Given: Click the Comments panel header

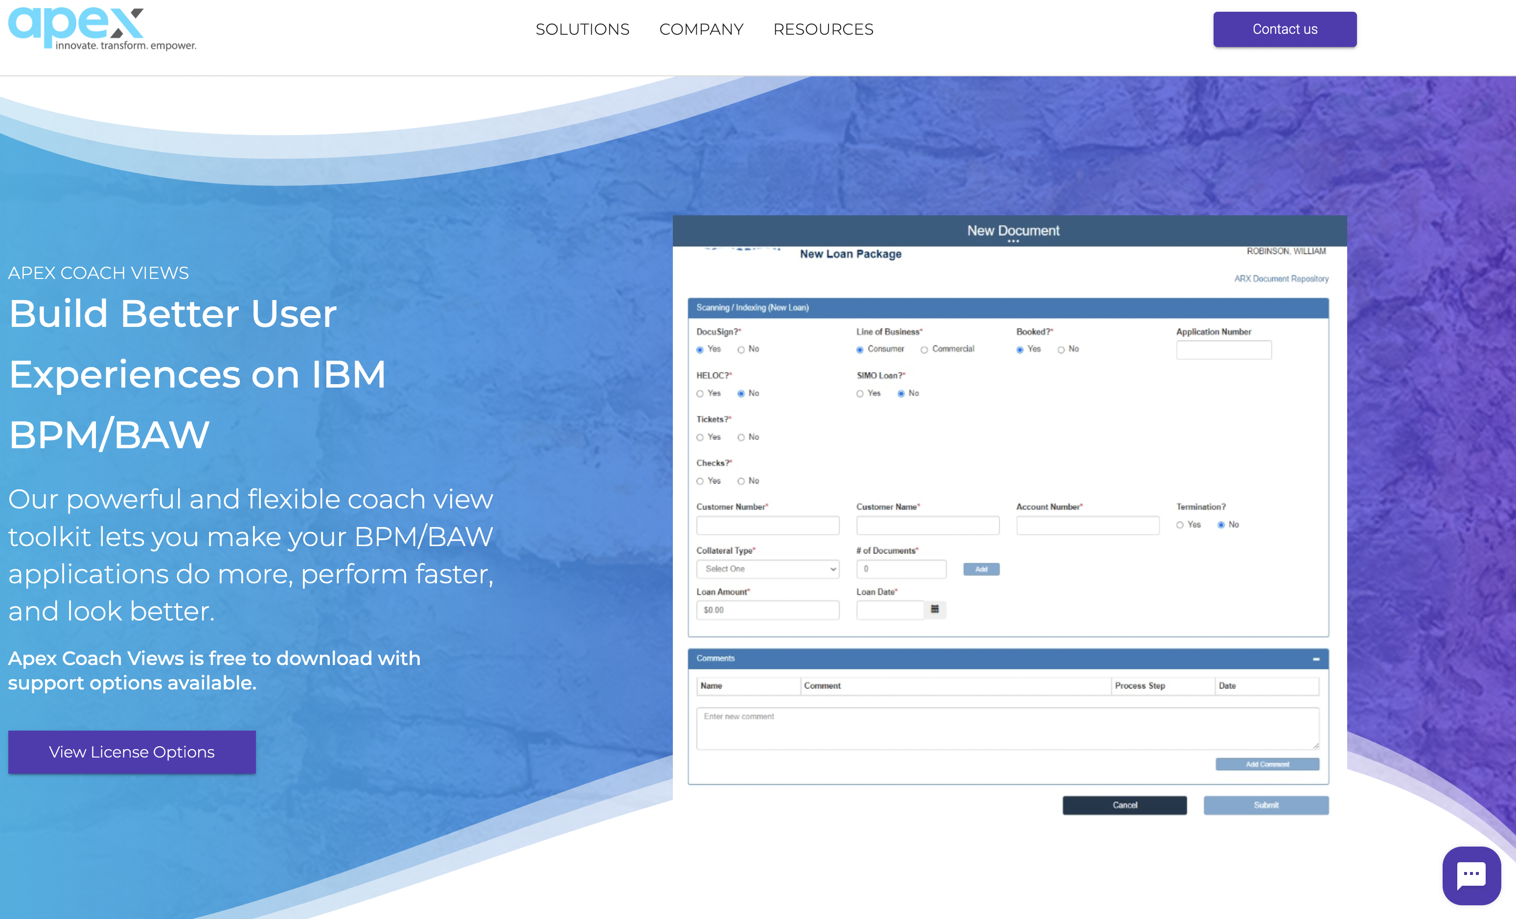Looking at the screenshot, I should [1009, 658].
